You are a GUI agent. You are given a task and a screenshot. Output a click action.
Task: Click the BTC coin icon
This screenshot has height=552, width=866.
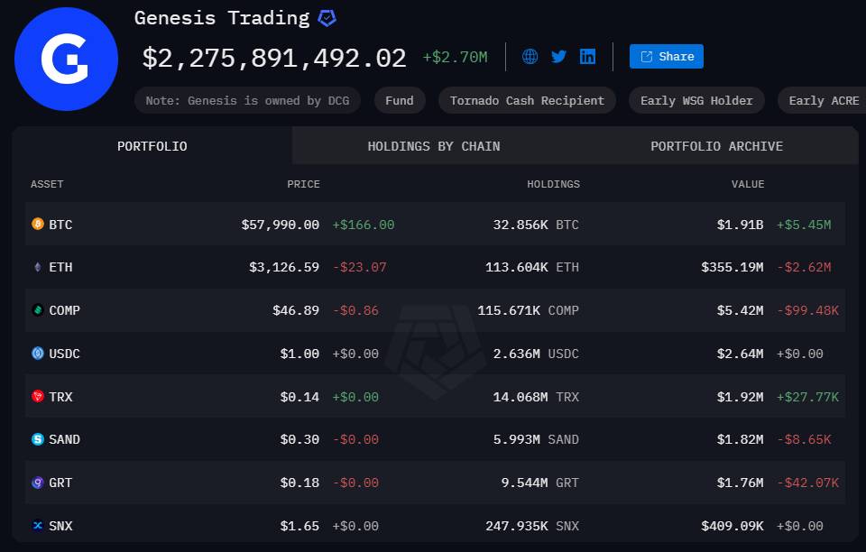click(38, 224)
